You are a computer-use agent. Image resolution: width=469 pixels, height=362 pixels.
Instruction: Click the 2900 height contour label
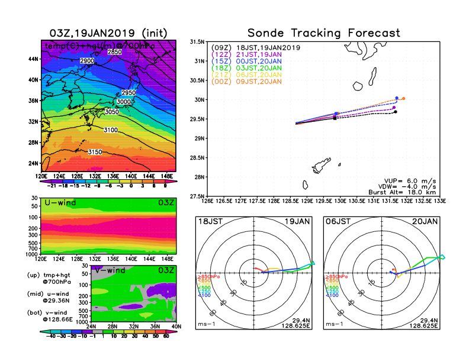tap(87, 61)
